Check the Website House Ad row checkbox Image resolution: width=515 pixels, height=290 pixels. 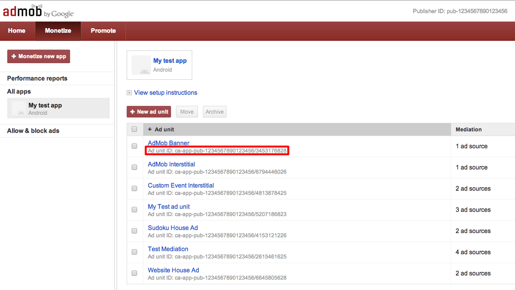[x=134, y=273]
